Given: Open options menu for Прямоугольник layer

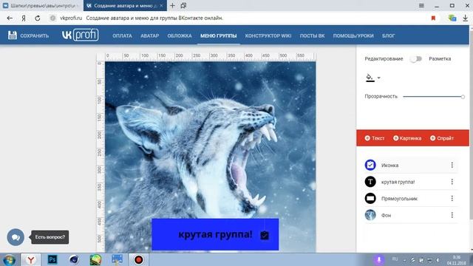Looking at the screenshot, I should (452, 198).
